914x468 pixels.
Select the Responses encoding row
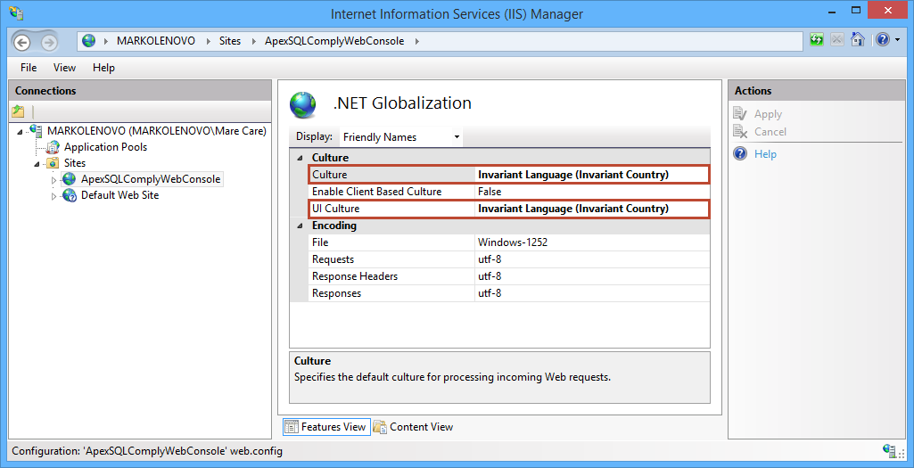[x=509, y=292]
